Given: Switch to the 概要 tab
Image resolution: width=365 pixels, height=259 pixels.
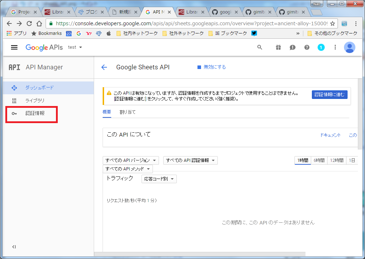Looking at the screenshot, I should click(x=107, y=112).
